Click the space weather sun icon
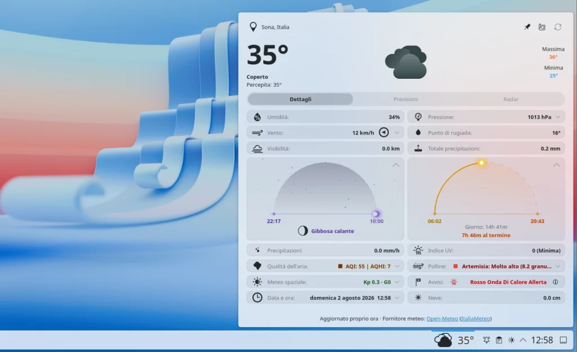Screen dimensions: 577x352 point(257,282)
